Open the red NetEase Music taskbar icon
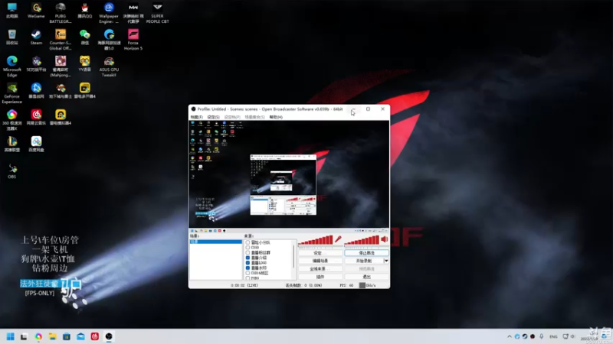This screenshot has width=613, height=344. click(x=94, y=336)
